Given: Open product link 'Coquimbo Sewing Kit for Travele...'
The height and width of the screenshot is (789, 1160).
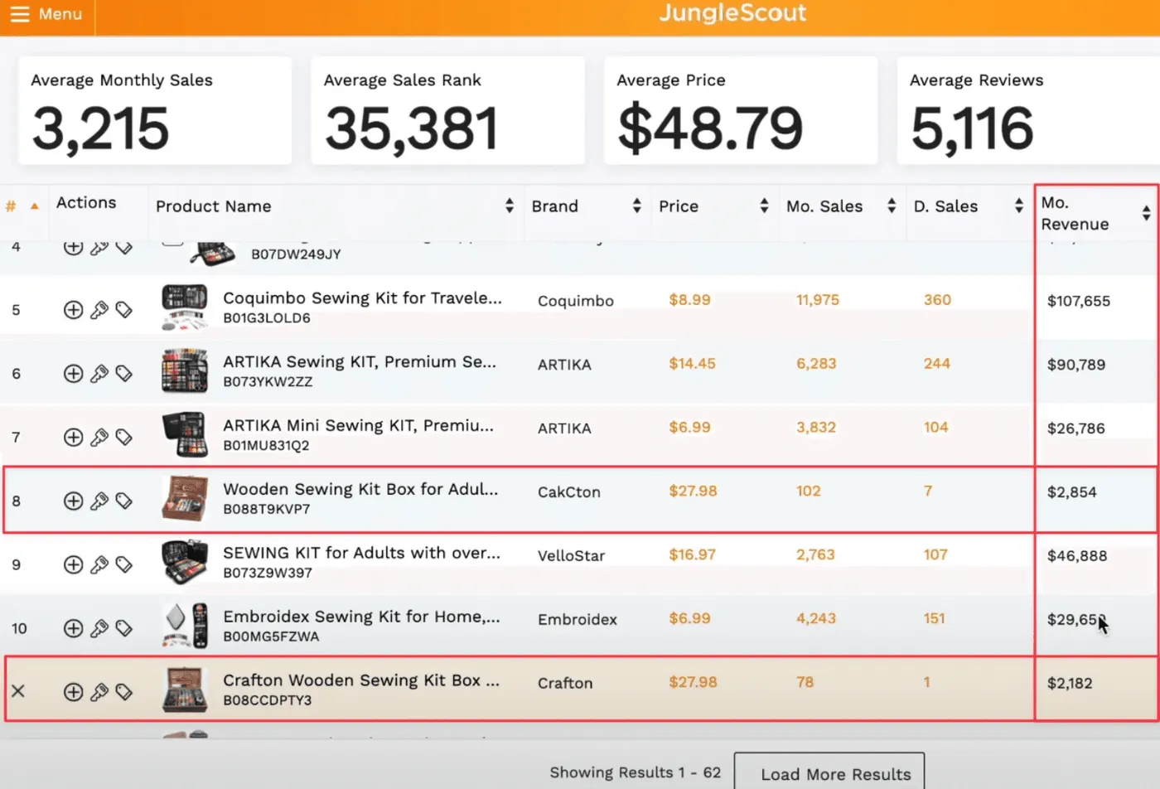Looking at the screenshot, I should tap(362, 298).
